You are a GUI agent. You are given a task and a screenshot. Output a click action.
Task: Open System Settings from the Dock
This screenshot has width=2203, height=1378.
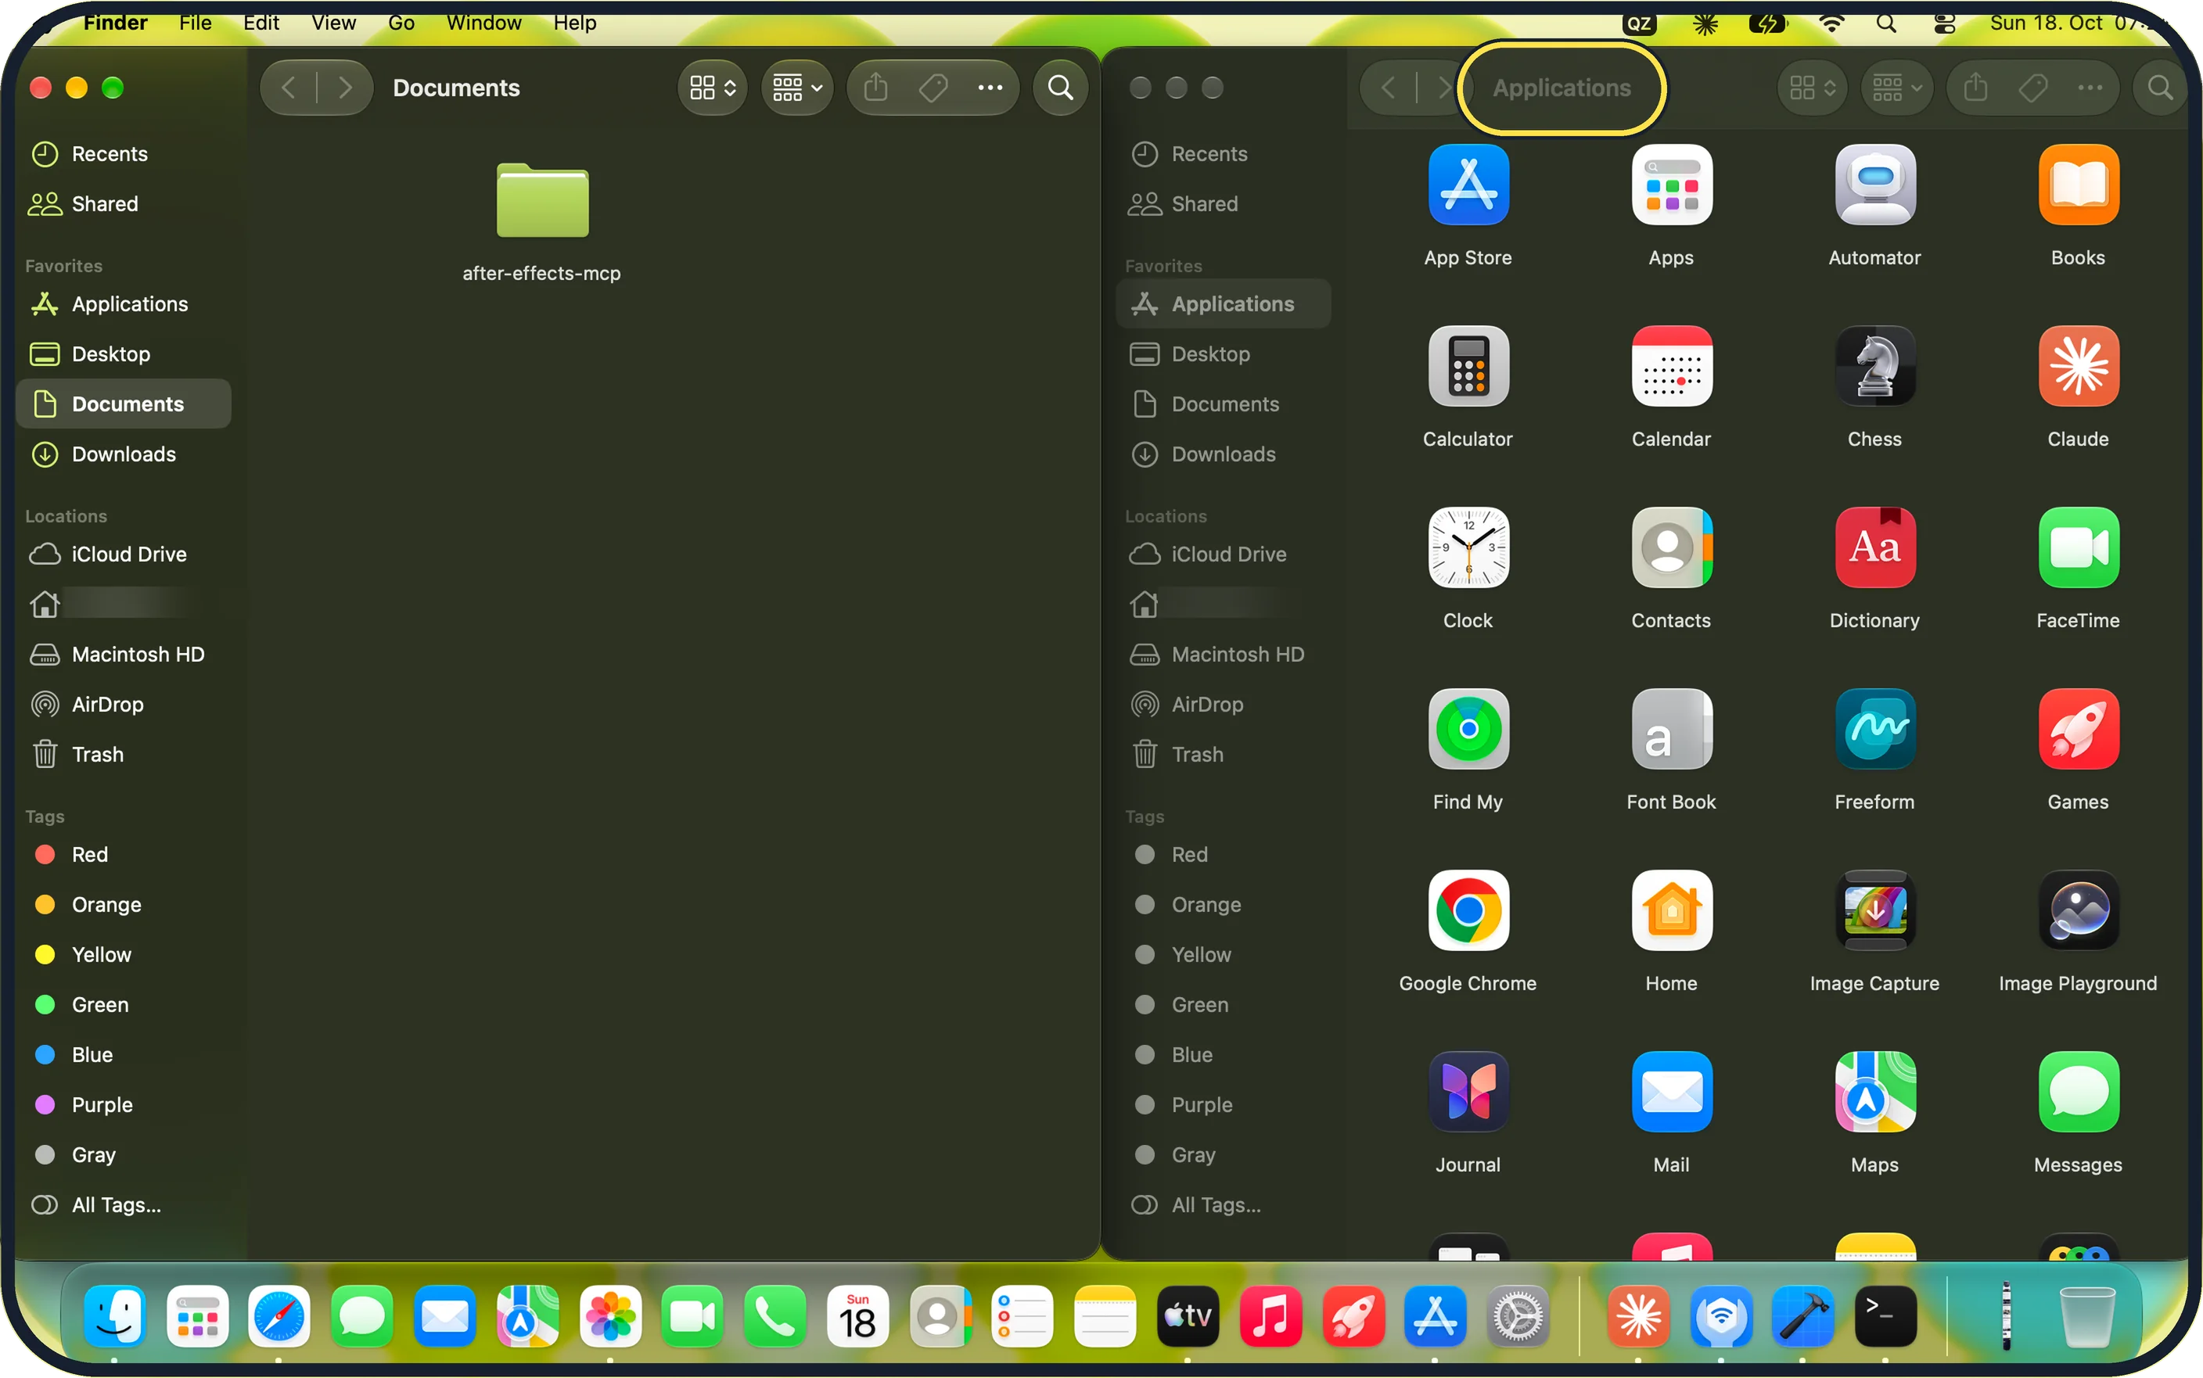coord(1517,1316)
